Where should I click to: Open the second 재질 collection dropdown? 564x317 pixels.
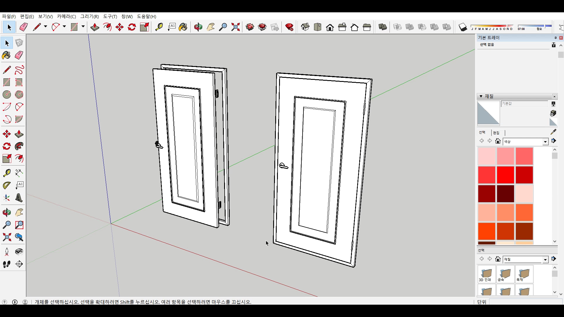point(545,259)
